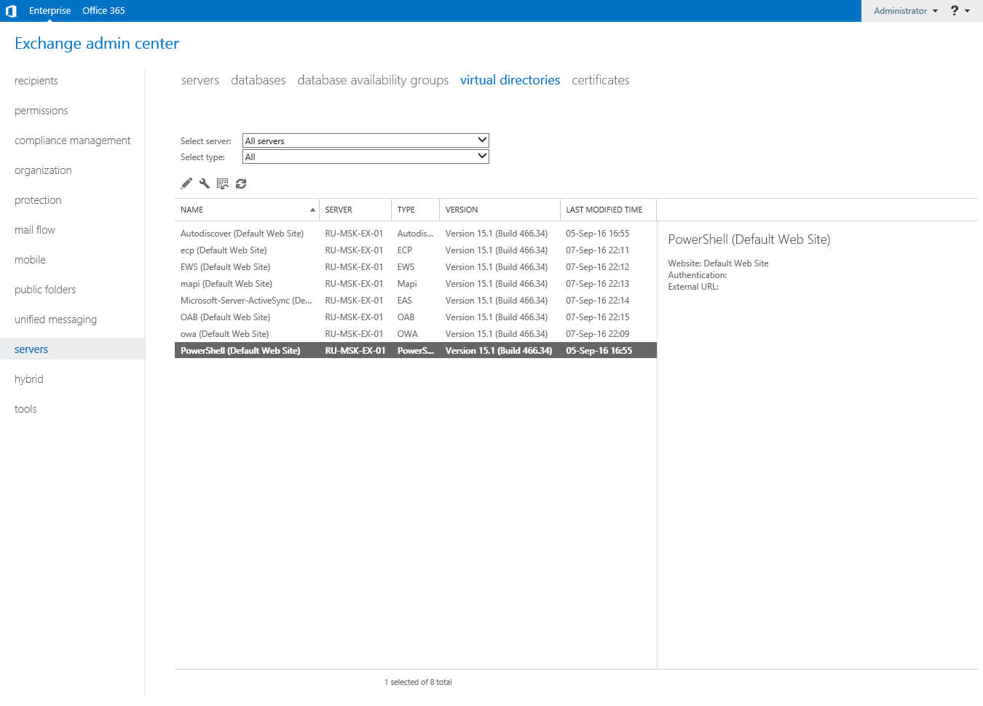Click the Office logo icon in header
Image resolution: width=983 pixels, height=706 pixels.
click(x=11, y=11)
